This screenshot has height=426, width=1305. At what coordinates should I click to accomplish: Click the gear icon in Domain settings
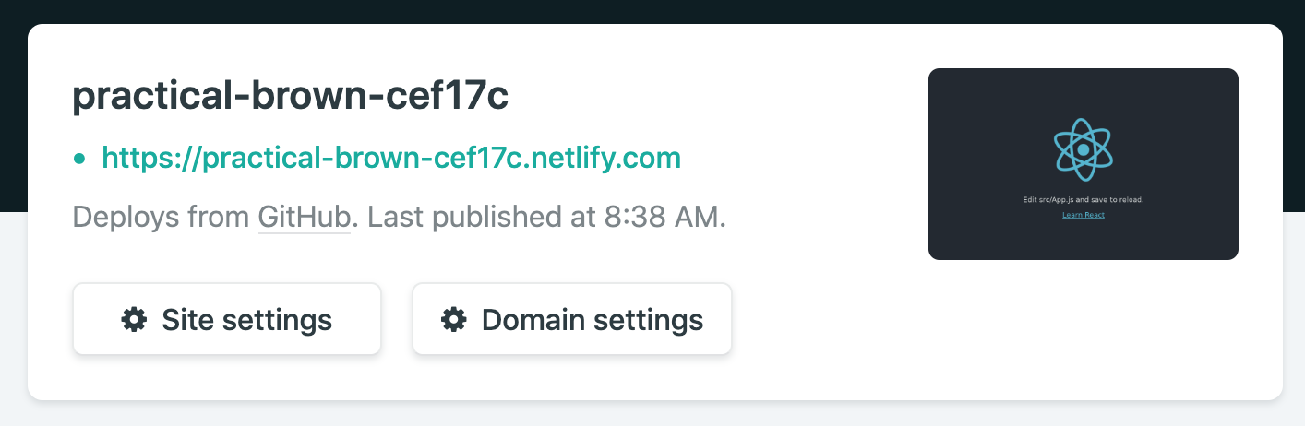point(453,320)
